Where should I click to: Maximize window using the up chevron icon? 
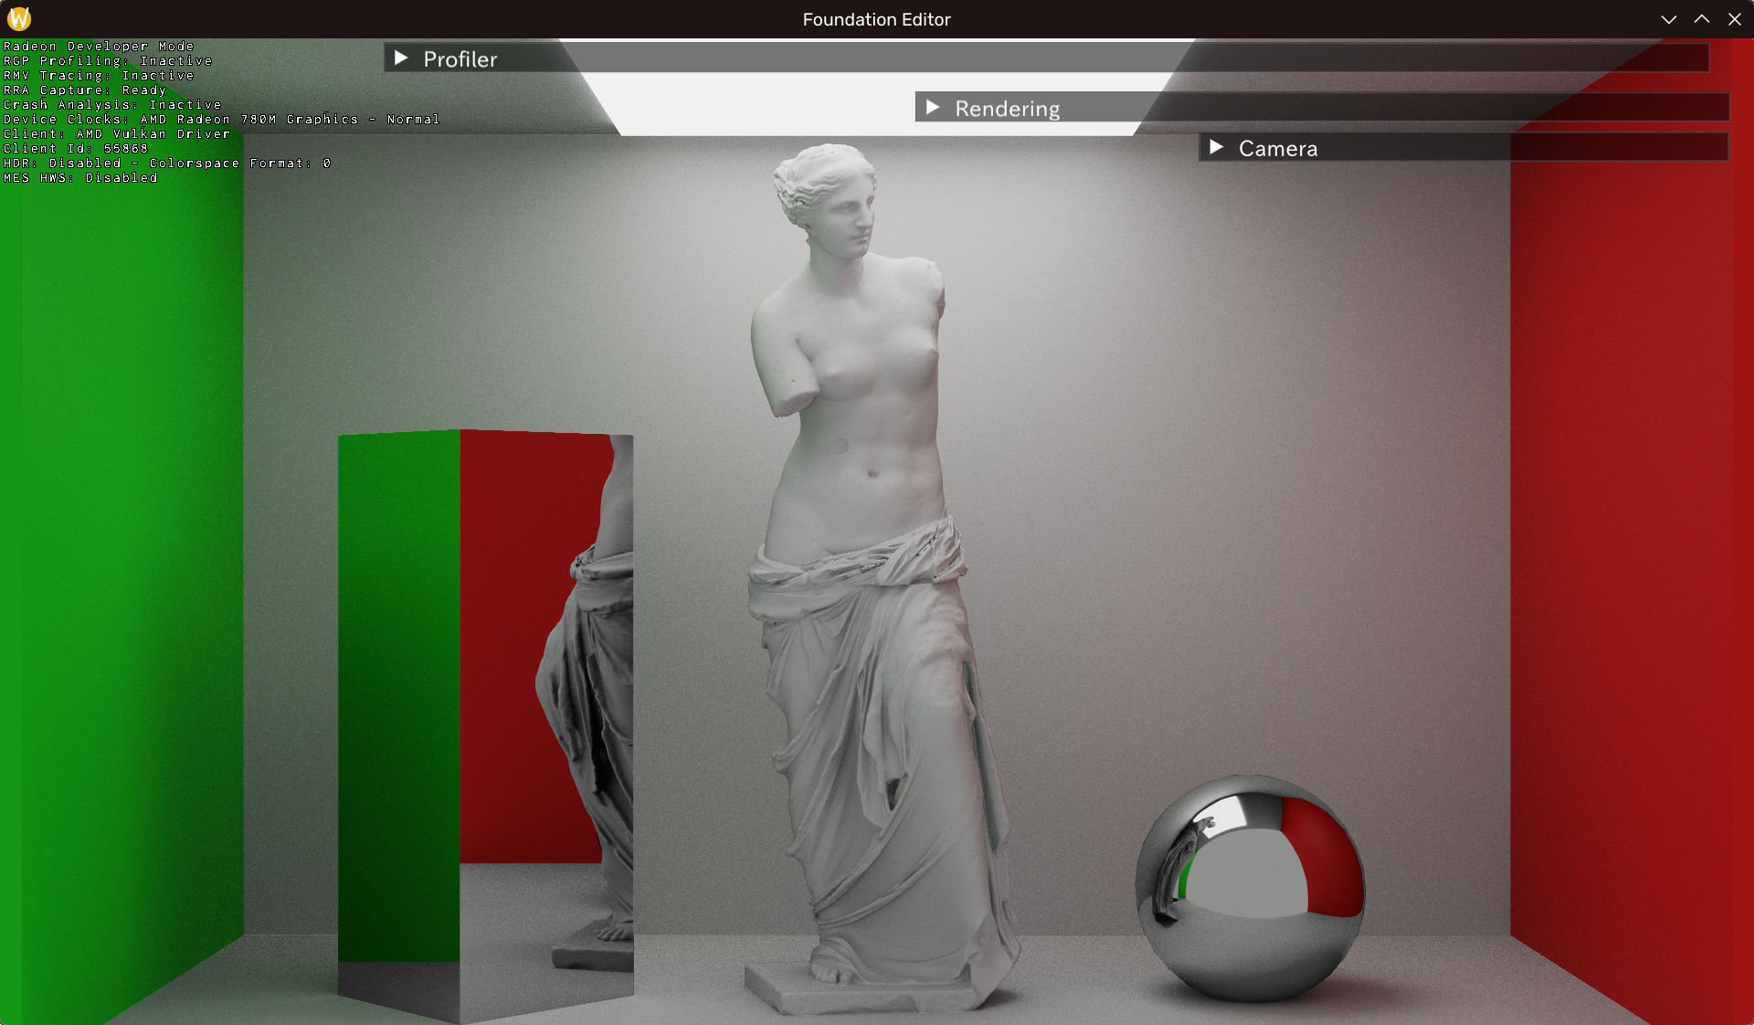coord(1701,19)
